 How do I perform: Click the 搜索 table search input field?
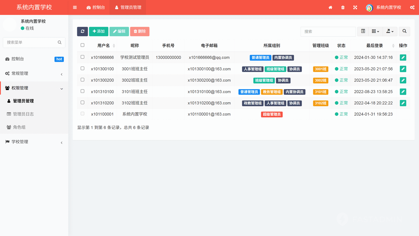328,31
